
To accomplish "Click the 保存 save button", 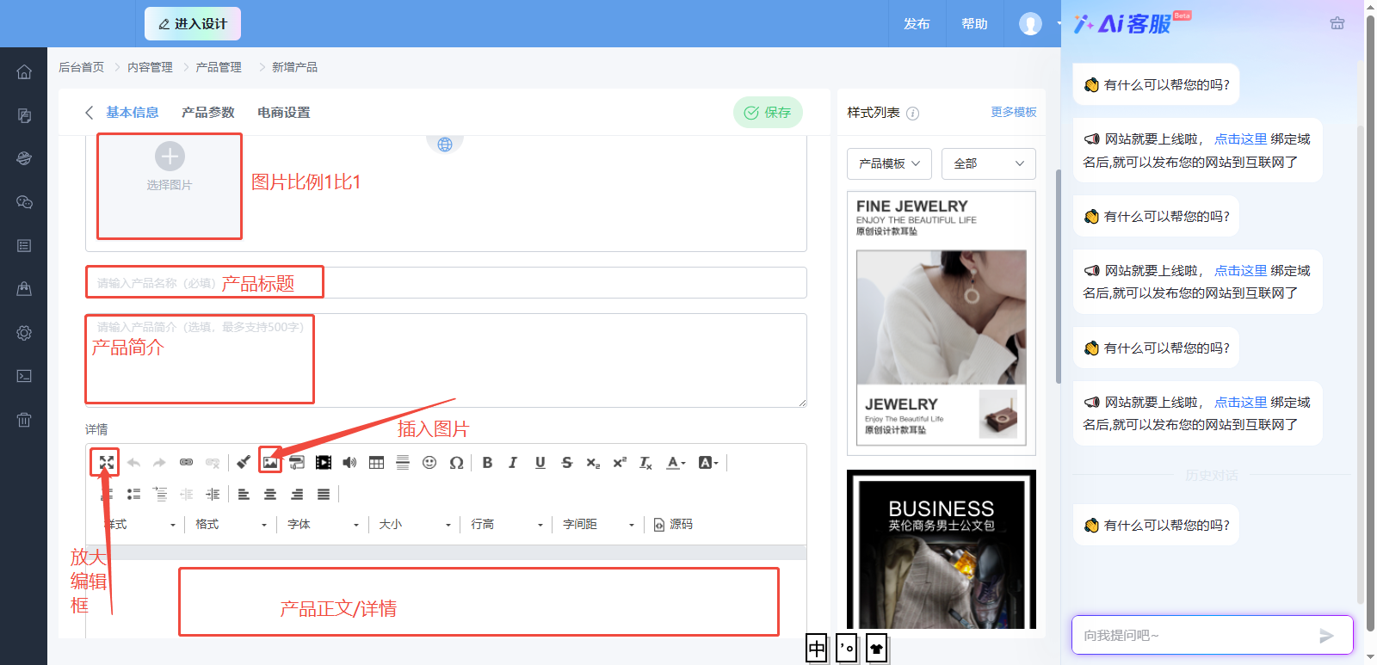I will tap(768, 113).
